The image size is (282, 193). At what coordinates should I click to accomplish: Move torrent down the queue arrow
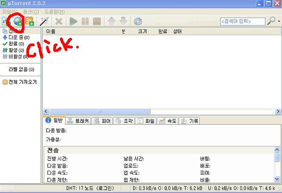[x=123, y=21]
